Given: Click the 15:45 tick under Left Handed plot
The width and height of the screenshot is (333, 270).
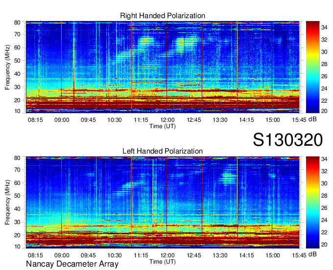Looking at the screenshot, I should tap(299, 255).
